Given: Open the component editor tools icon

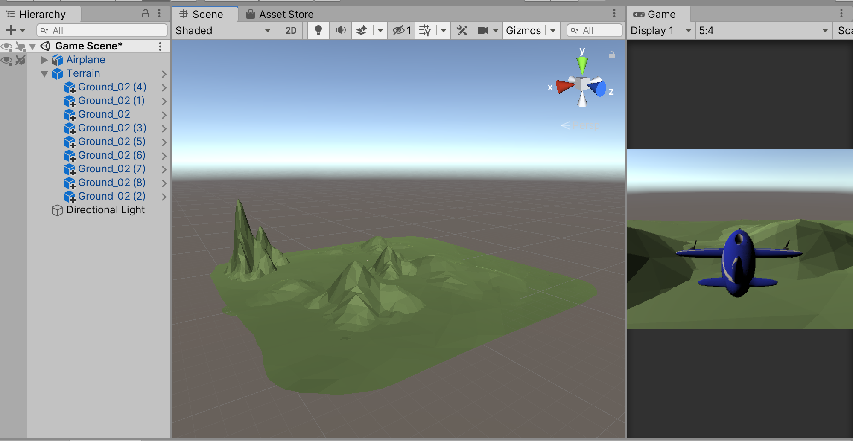Looking at the screenshot, I should point(462,30).
